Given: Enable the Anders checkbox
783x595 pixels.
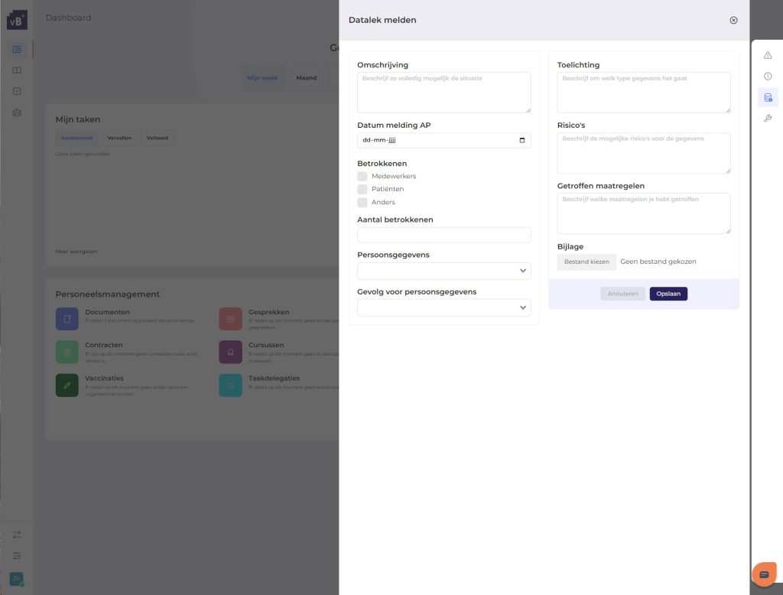Looking at the screenshot, I should coord(362,203).
